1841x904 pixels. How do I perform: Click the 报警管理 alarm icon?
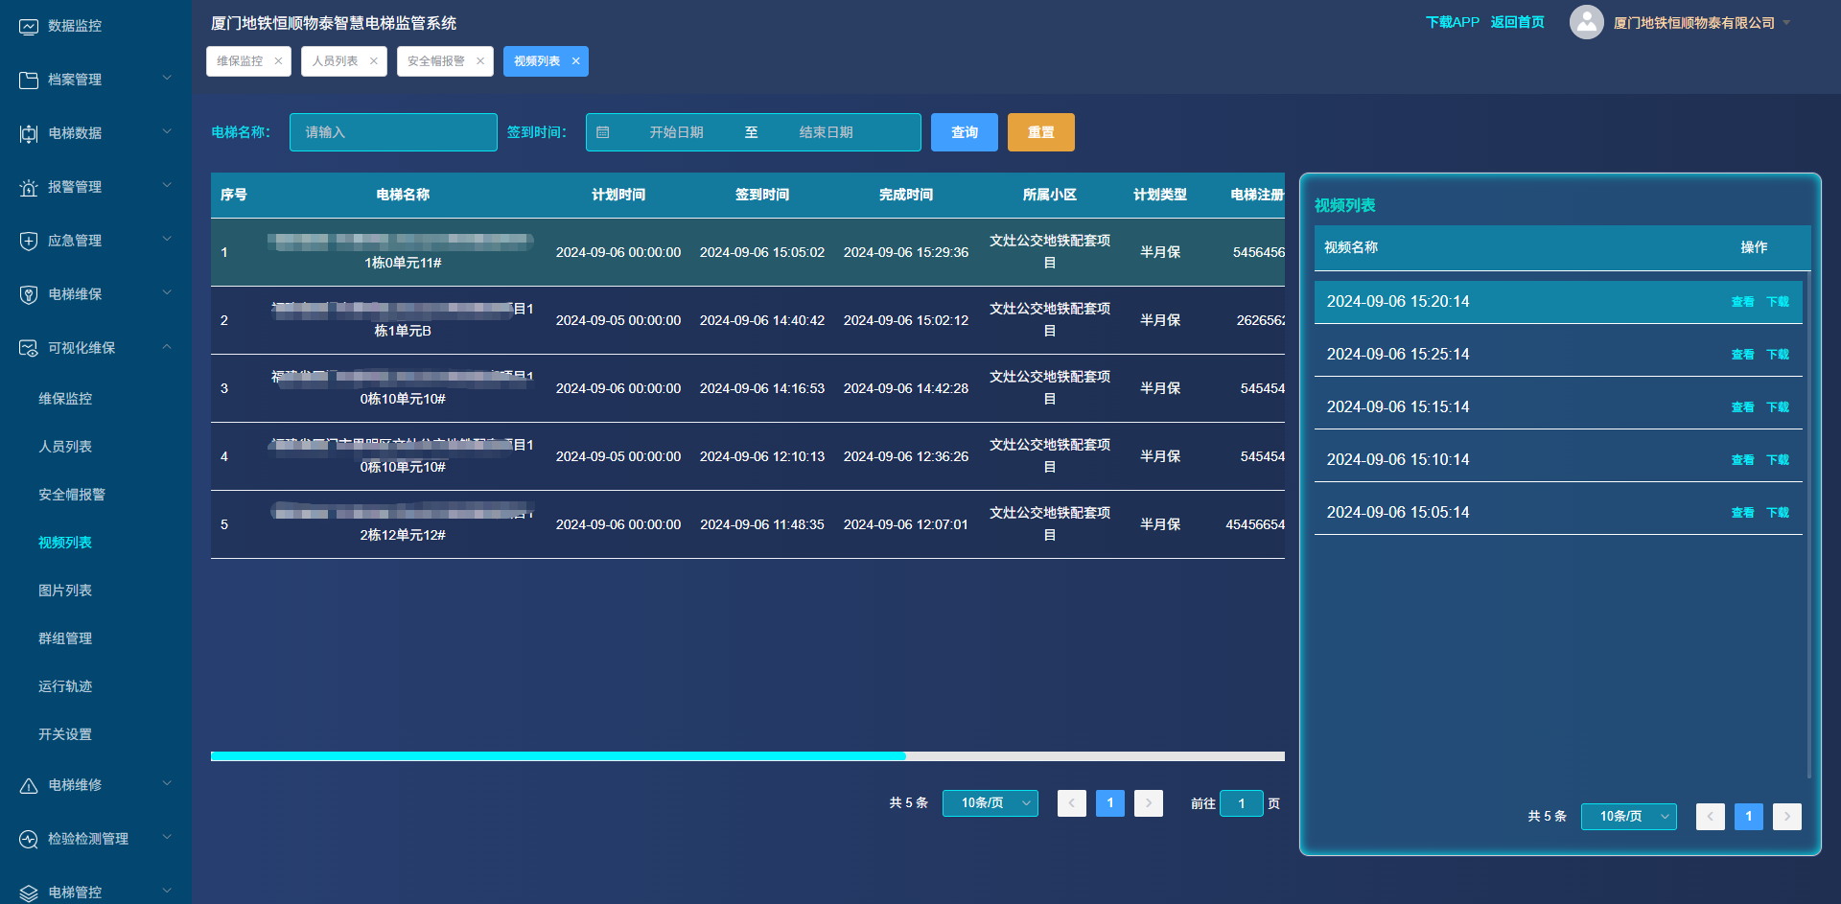(x=29, y=188)
